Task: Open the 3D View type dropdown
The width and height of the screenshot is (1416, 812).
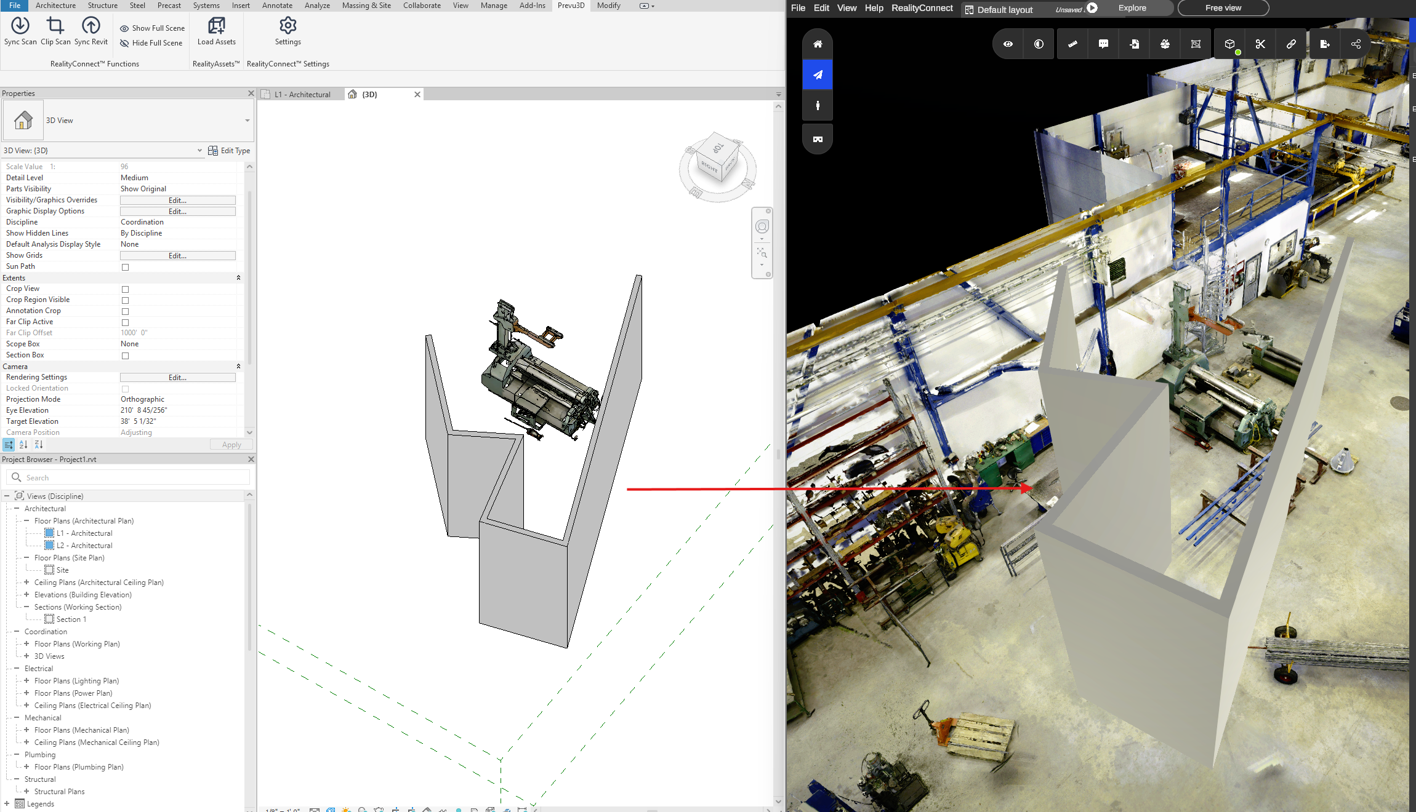Action: tap(247, 121)
